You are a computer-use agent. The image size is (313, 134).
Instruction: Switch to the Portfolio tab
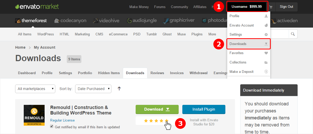click(x=85, y=73)
